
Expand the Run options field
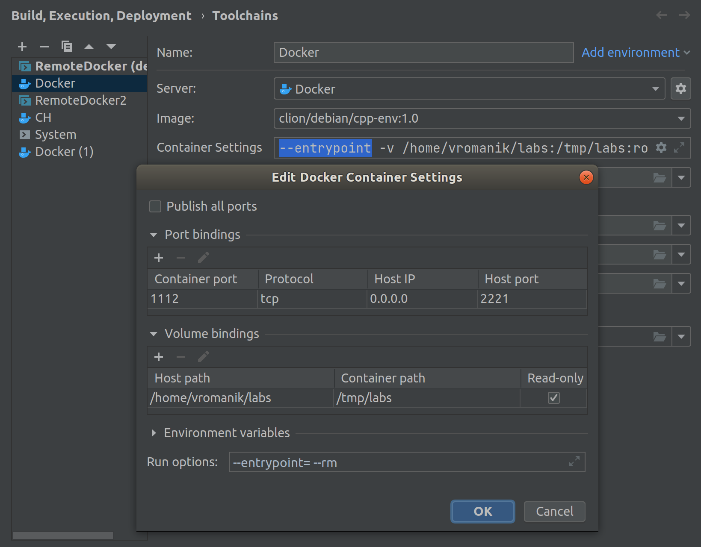click(574, 462)
